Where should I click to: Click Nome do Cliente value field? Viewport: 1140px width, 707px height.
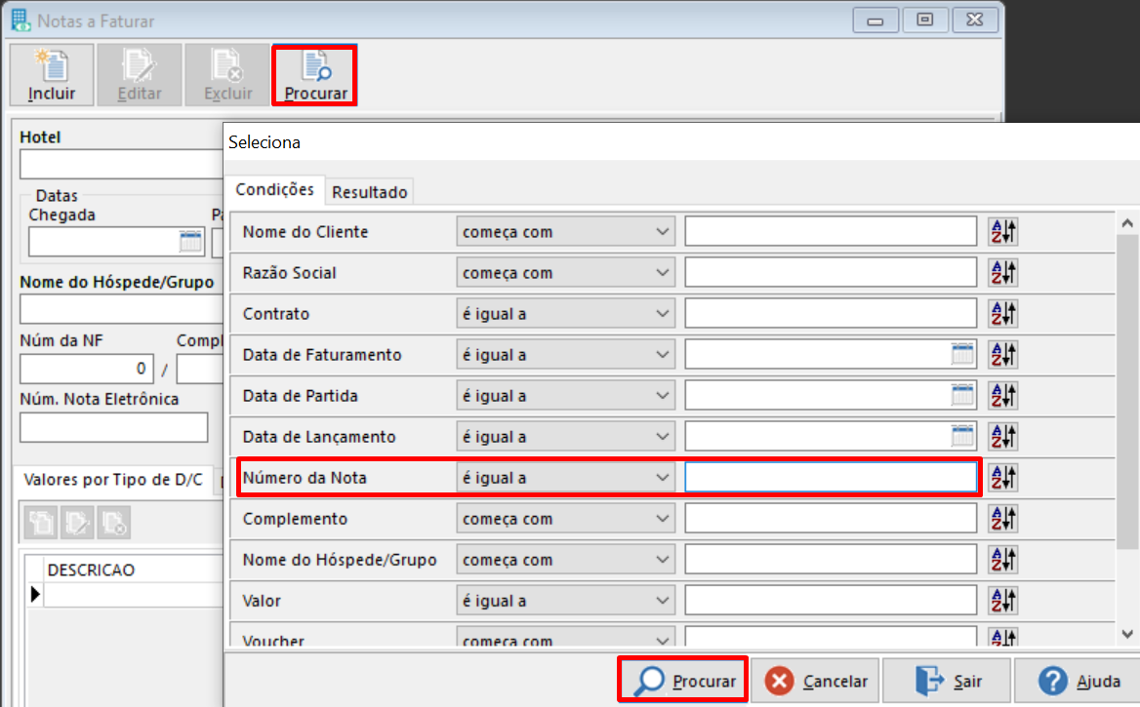[831, 232]
